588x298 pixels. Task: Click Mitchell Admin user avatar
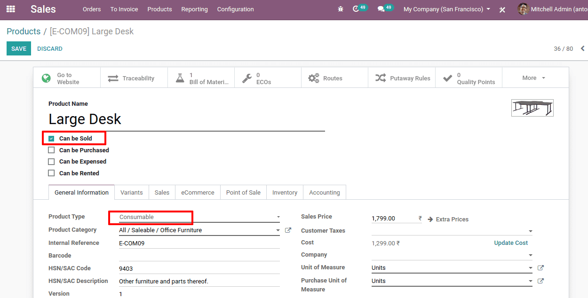523,9
